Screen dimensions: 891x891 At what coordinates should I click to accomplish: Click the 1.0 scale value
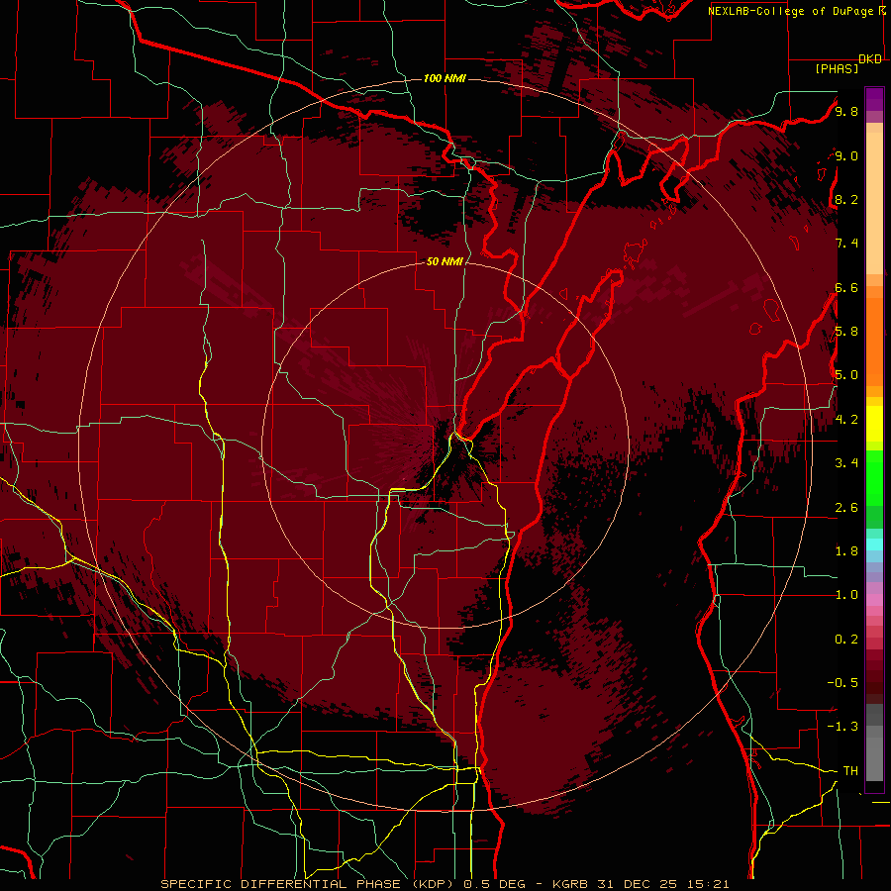[x=846, y=595]
